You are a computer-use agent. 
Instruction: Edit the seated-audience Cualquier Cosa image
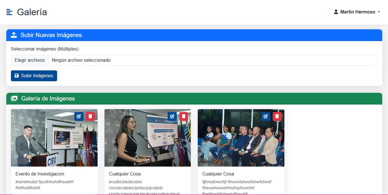[x=266, y=116]
